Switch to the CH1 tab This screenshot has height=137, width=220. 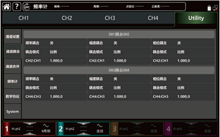click(24, 18)
